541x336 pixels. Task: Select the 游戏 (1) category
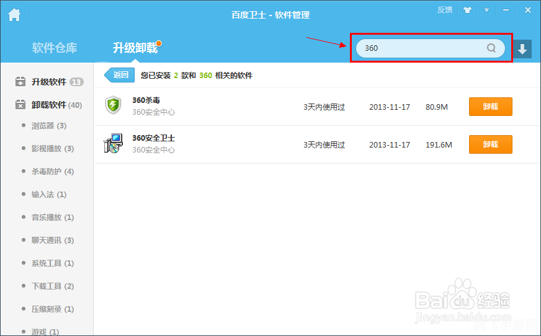point(45,332)
